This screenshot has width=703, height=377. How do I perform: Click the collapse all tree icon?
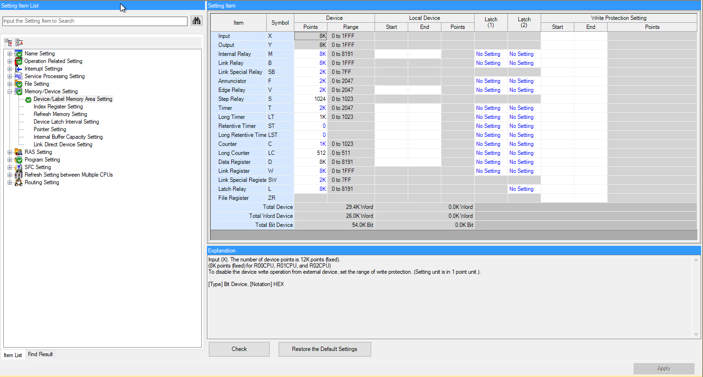pos(19,42)
